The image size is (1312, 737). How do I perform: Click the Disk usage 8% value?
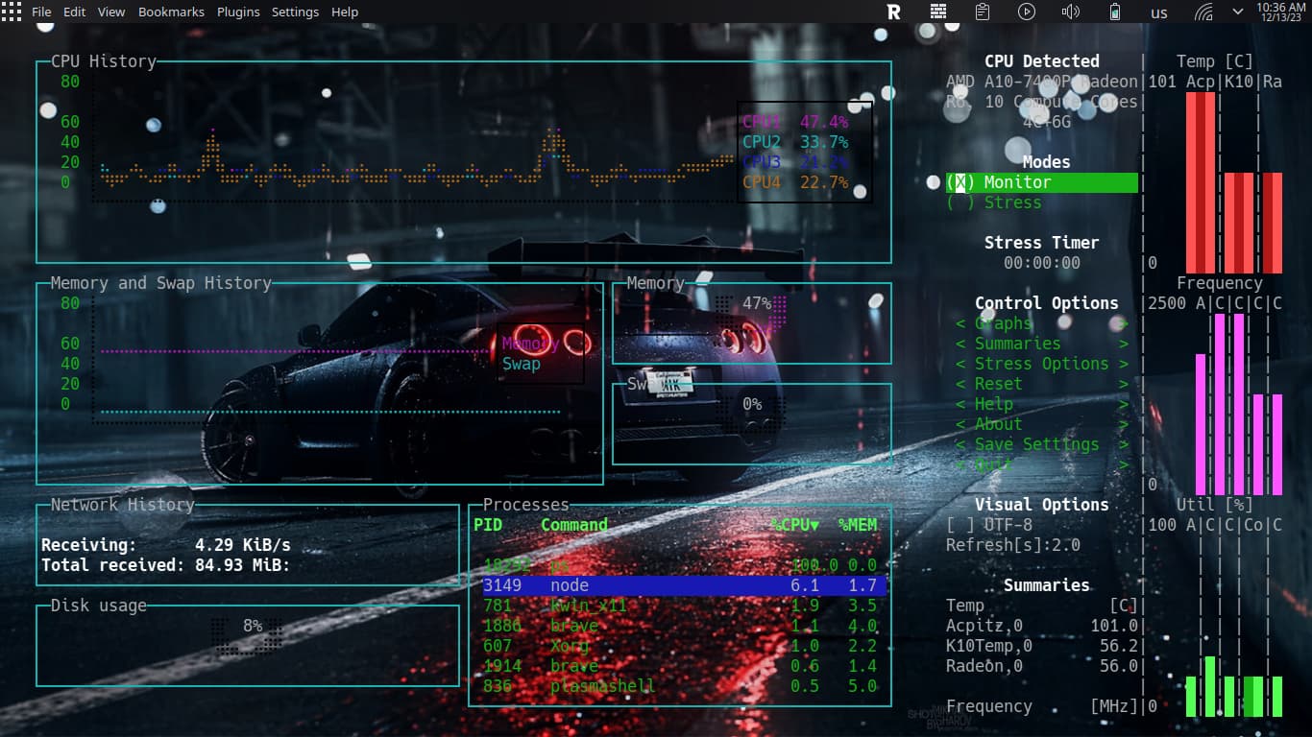coord(253,626)
